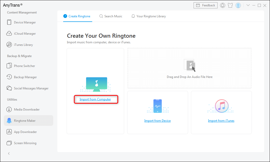Click the Screen Mirroring icon
The width and height of the screenshot is (270, 162).
click(9, 143)
